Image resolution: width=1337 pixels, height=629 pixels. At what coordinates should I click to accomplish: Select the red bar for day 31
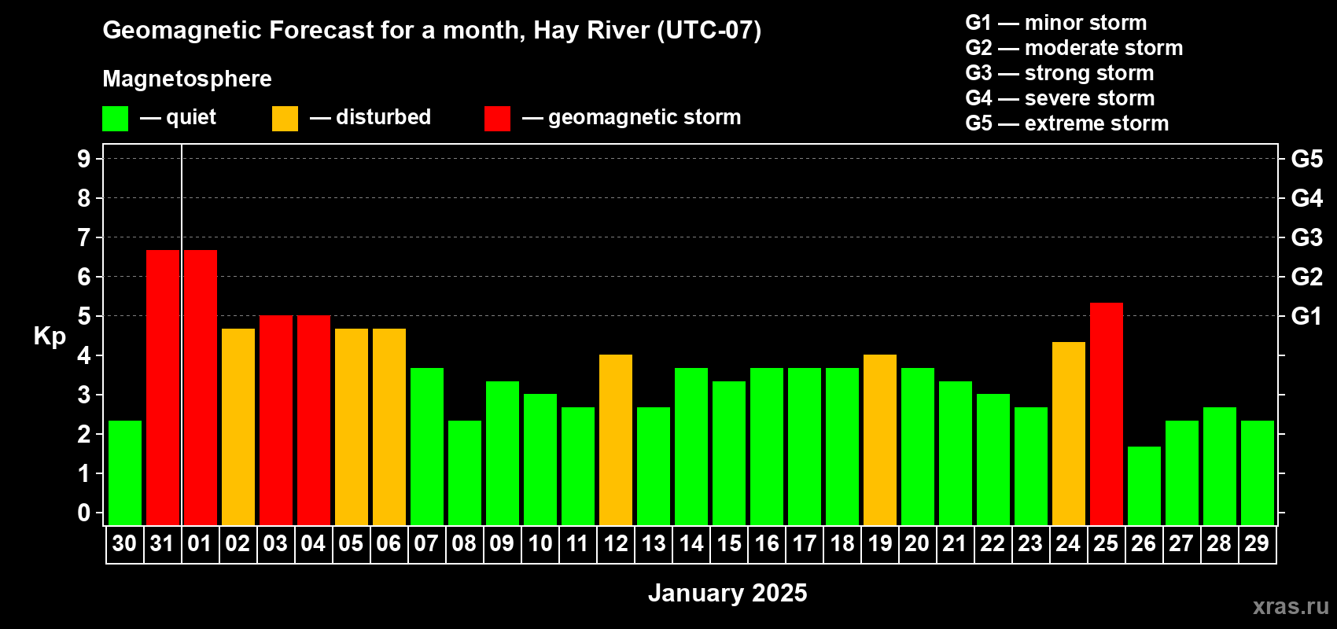pos(163,388)
